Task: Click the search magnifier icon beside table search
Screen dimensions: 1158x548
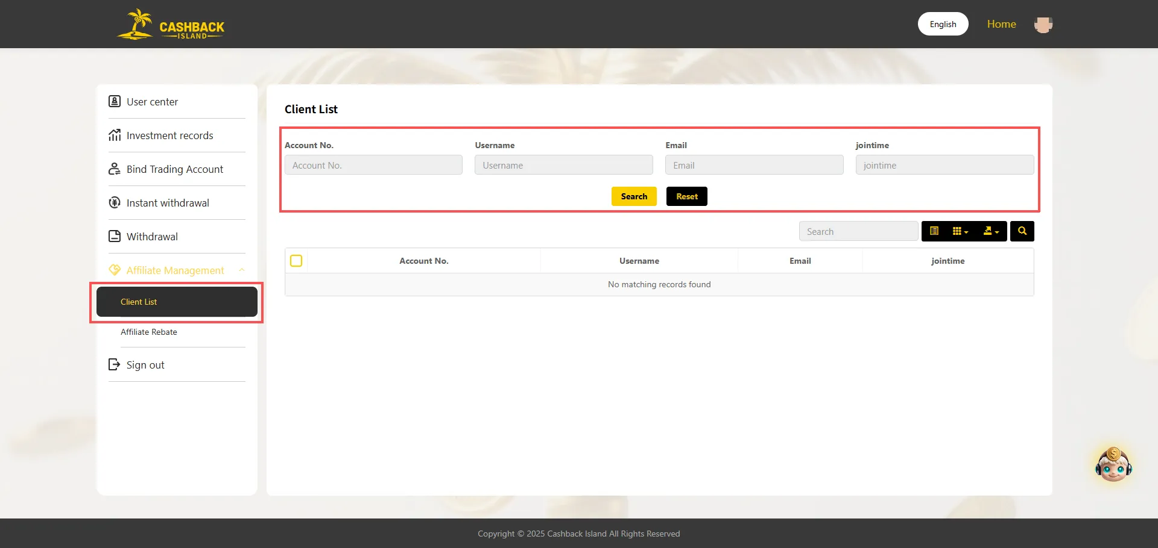Action: tap(1022, 231)
